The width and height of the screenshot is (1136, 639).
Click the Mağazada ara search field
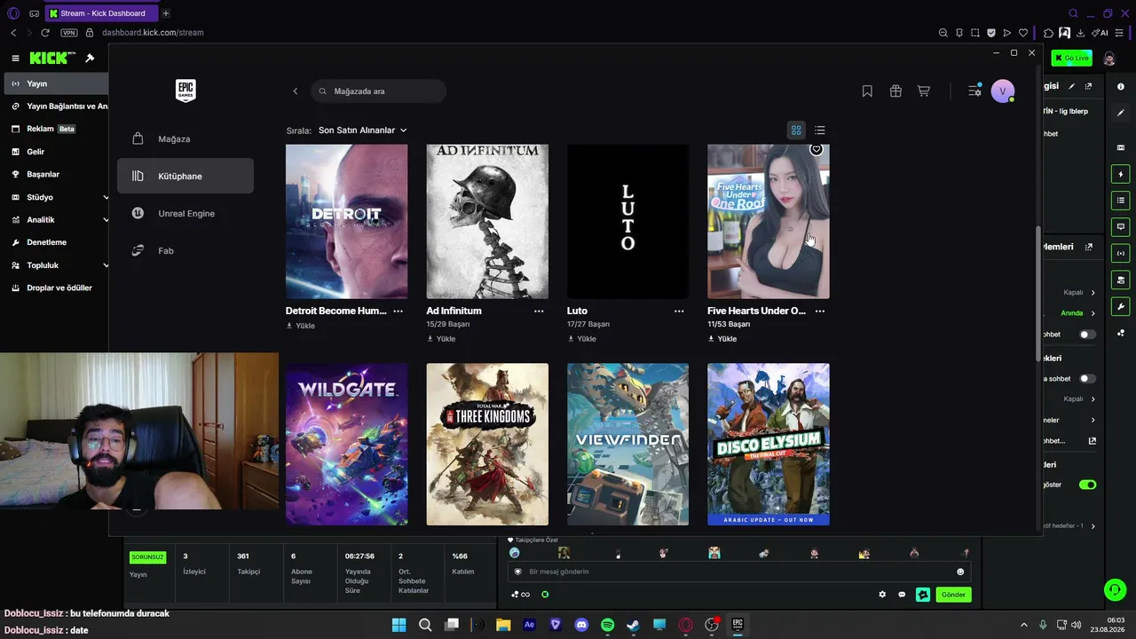(x=379, y=91)
